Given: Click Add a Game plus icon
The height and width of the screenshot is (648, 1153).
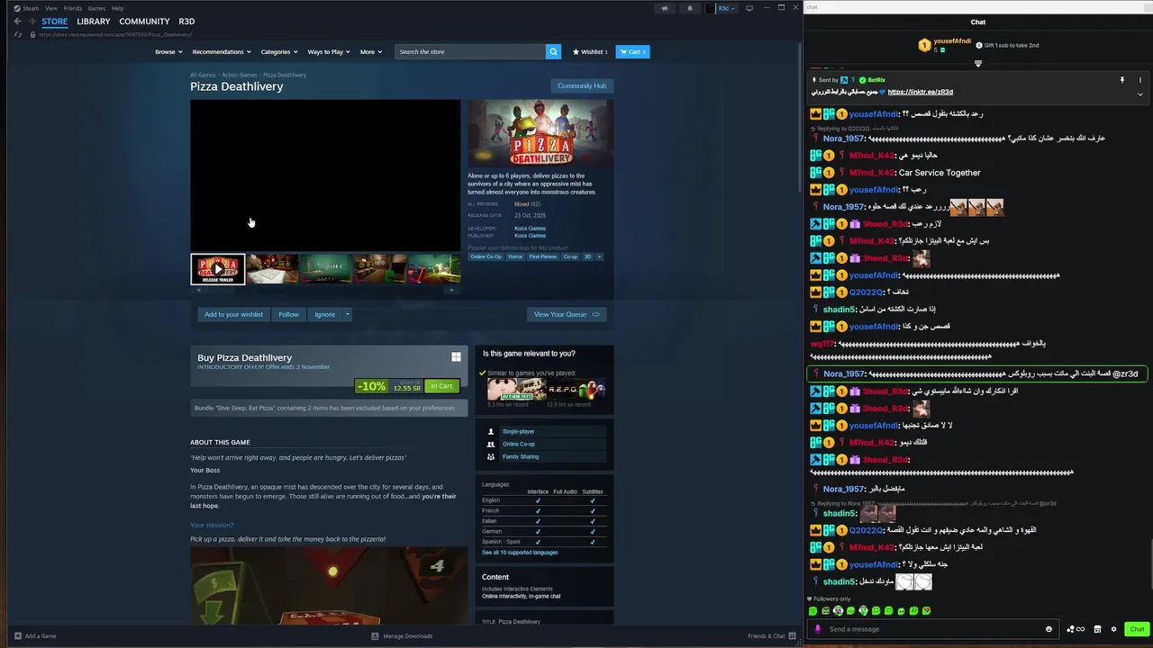Looking at the screenshot, I should [x=17, y=635].
